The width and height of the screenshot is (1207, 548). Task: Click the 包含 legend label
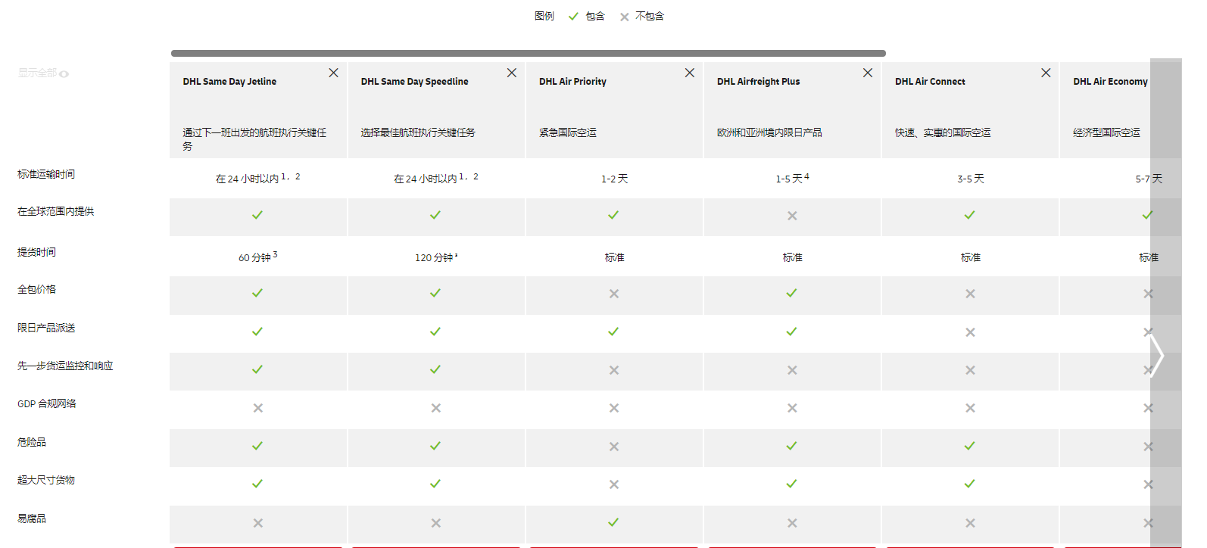coord(595,16)
